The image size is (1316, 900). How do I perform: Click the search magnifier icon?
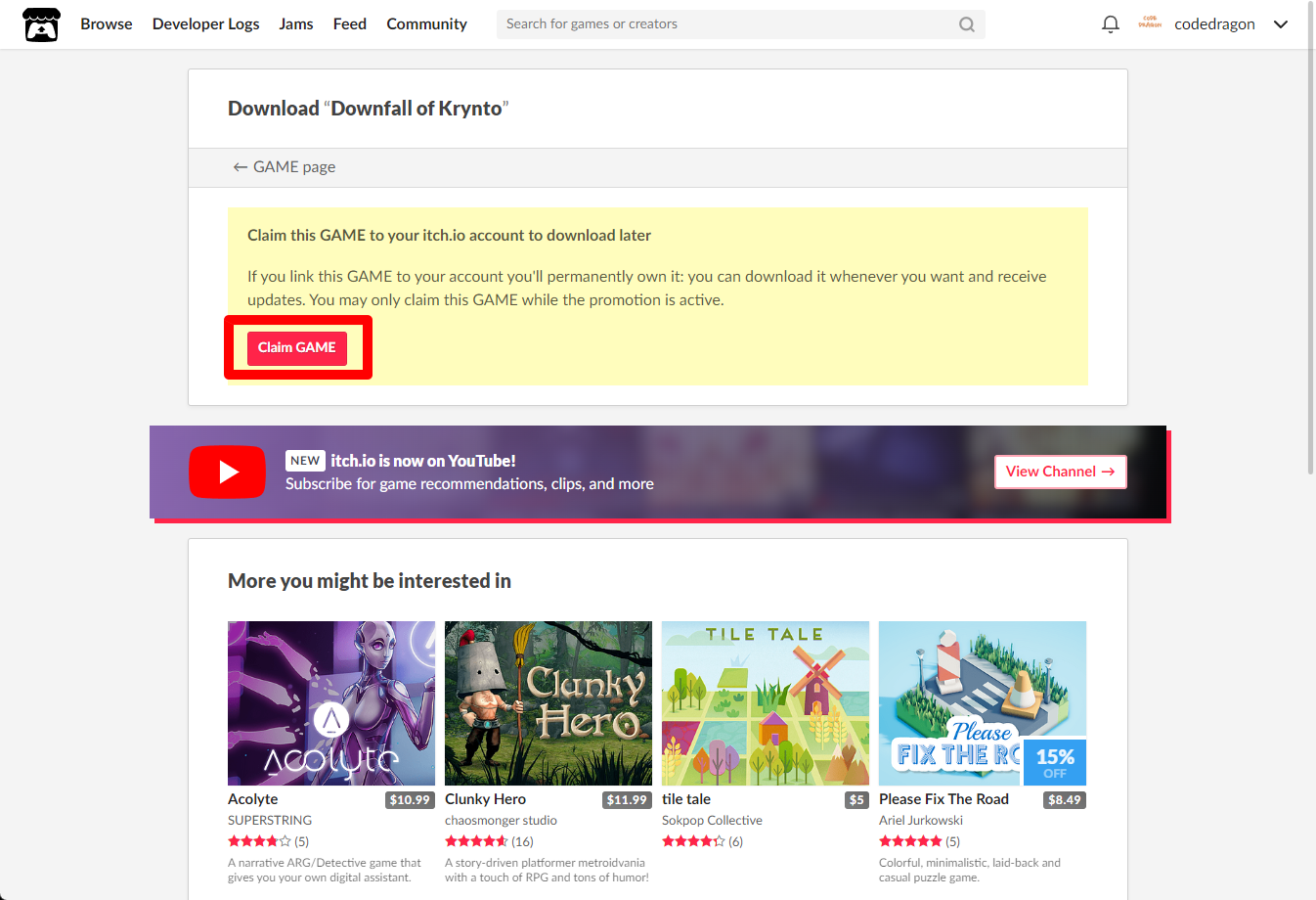coord(966,24)
